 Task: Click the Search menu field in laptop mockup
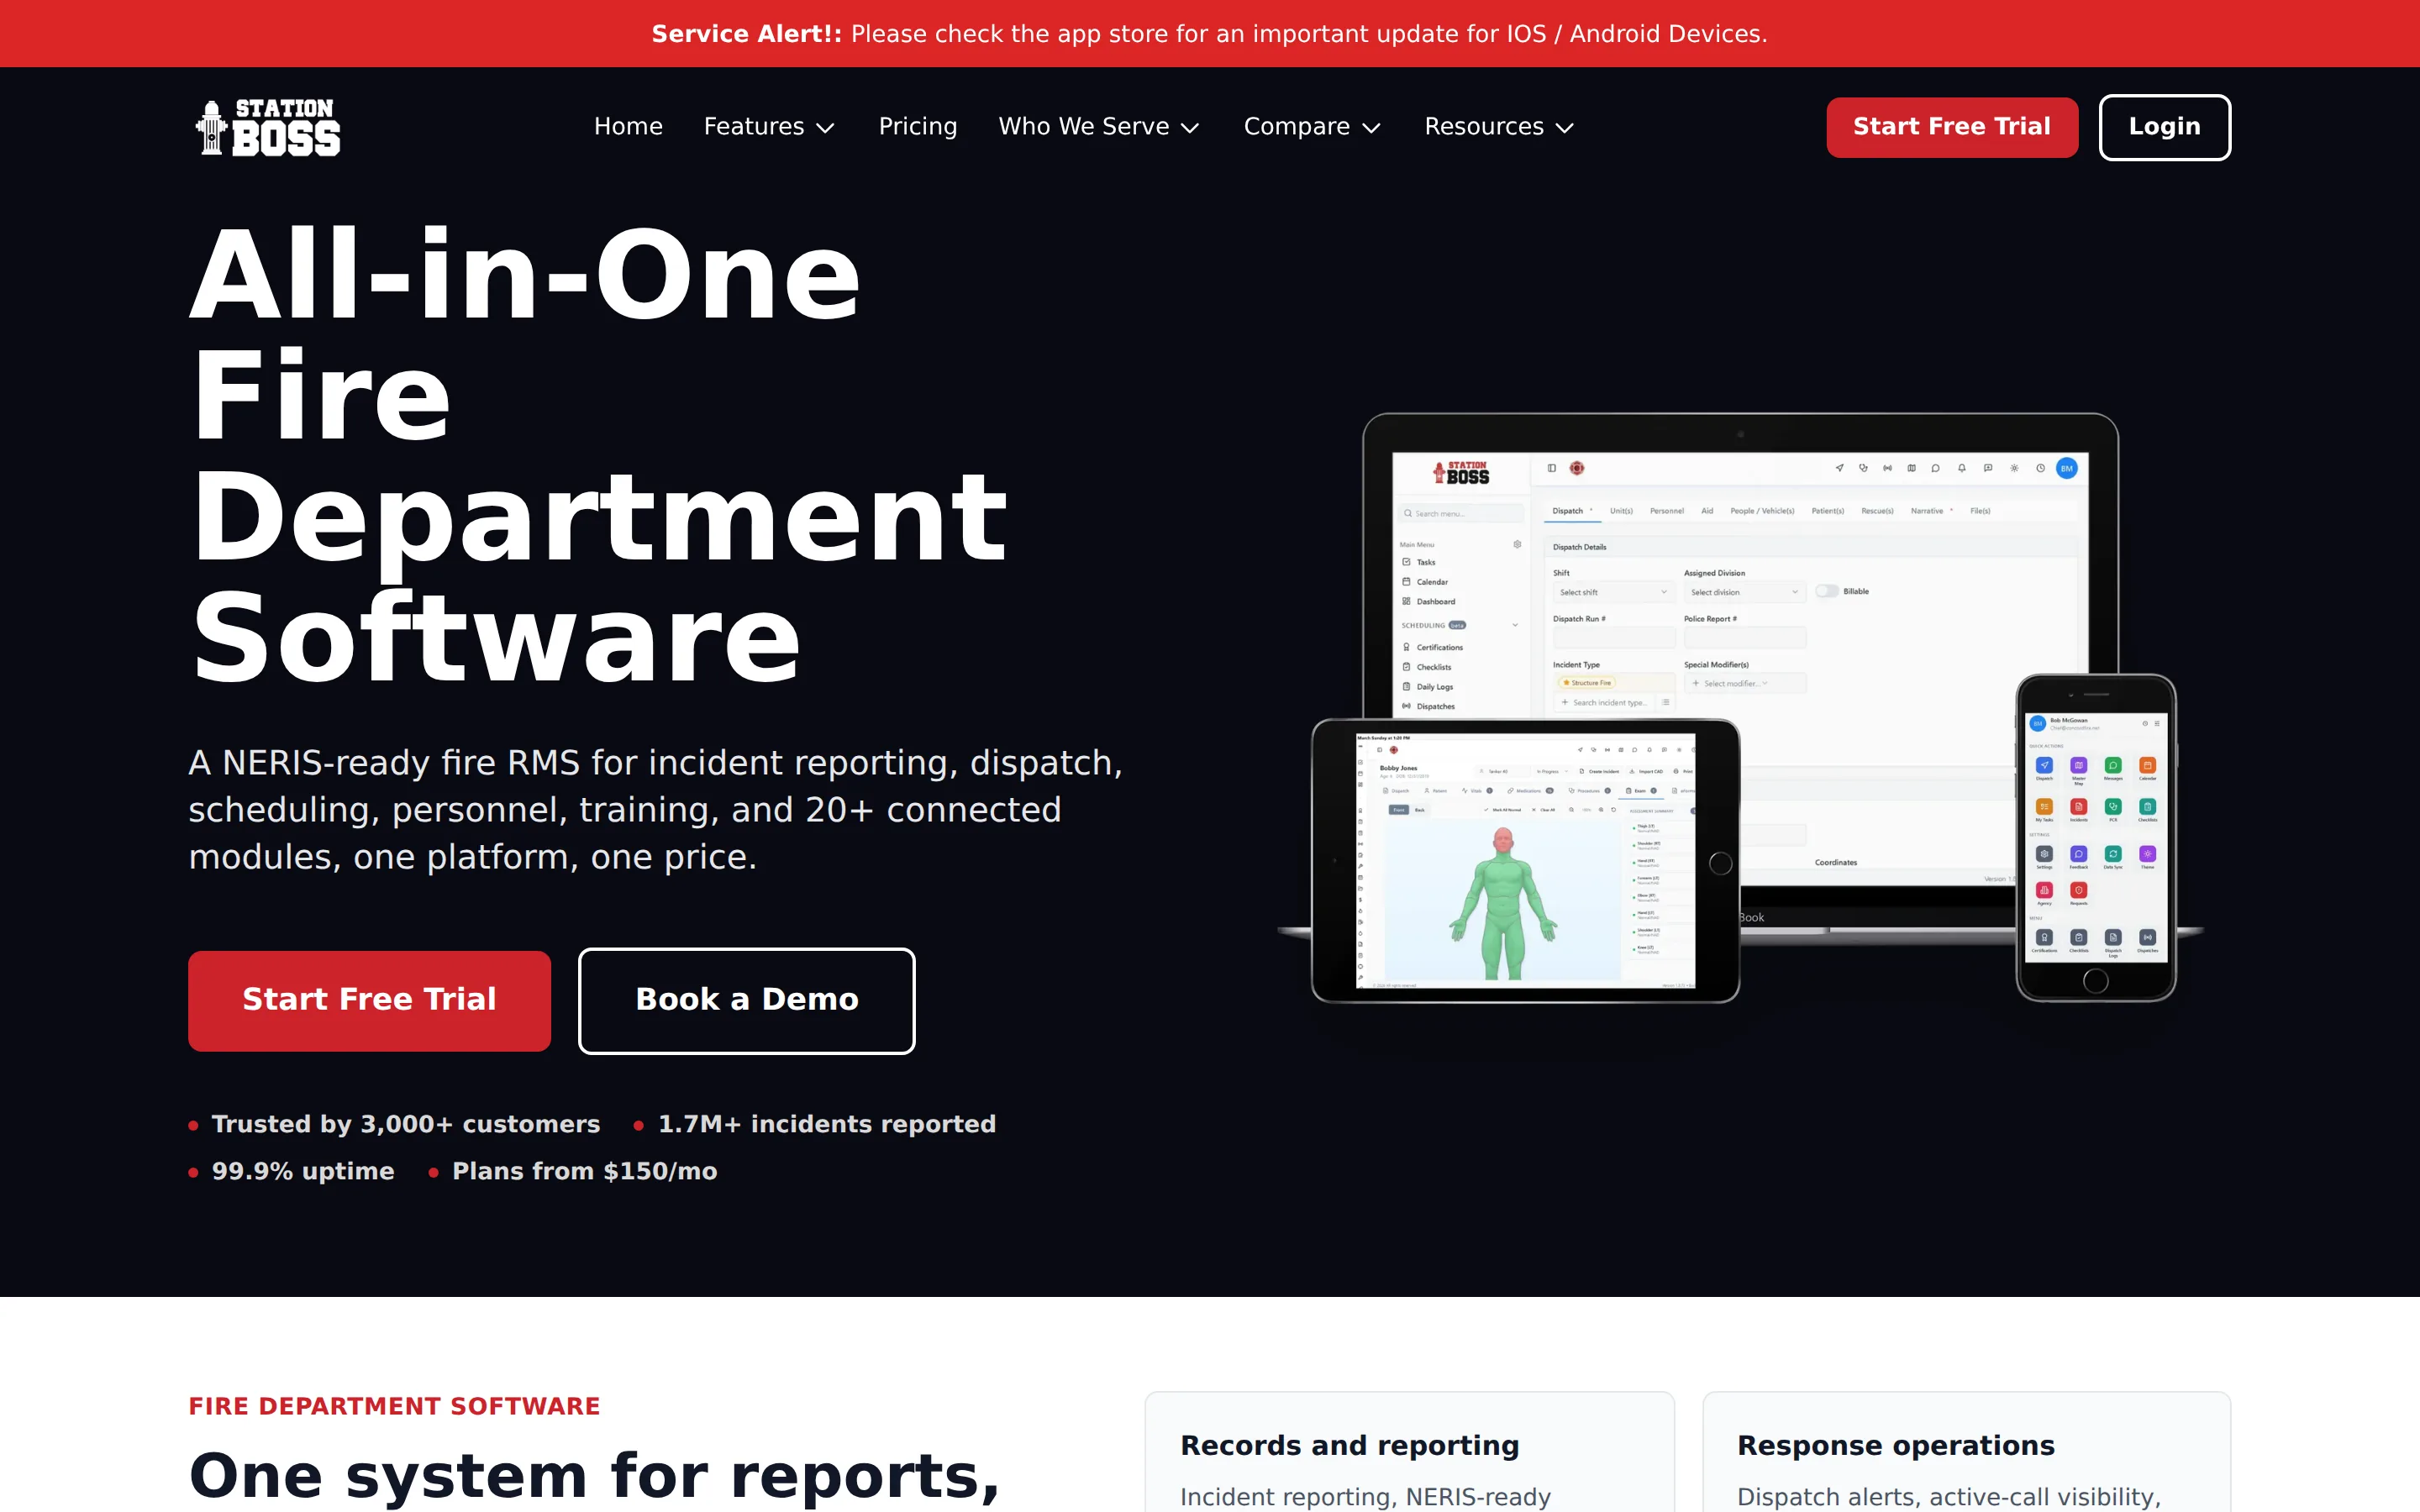click(x=1462, y=514)
